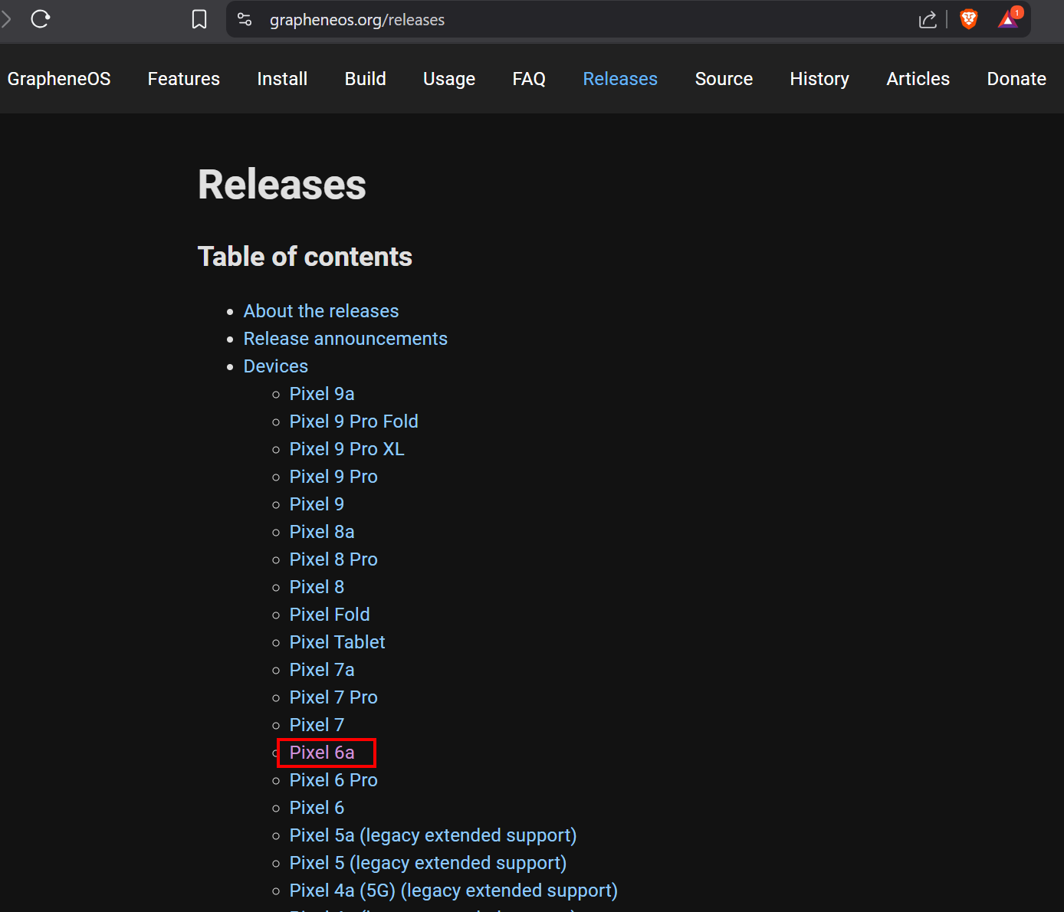Go to Pixel 8 Pro releases

coord(333,559)
